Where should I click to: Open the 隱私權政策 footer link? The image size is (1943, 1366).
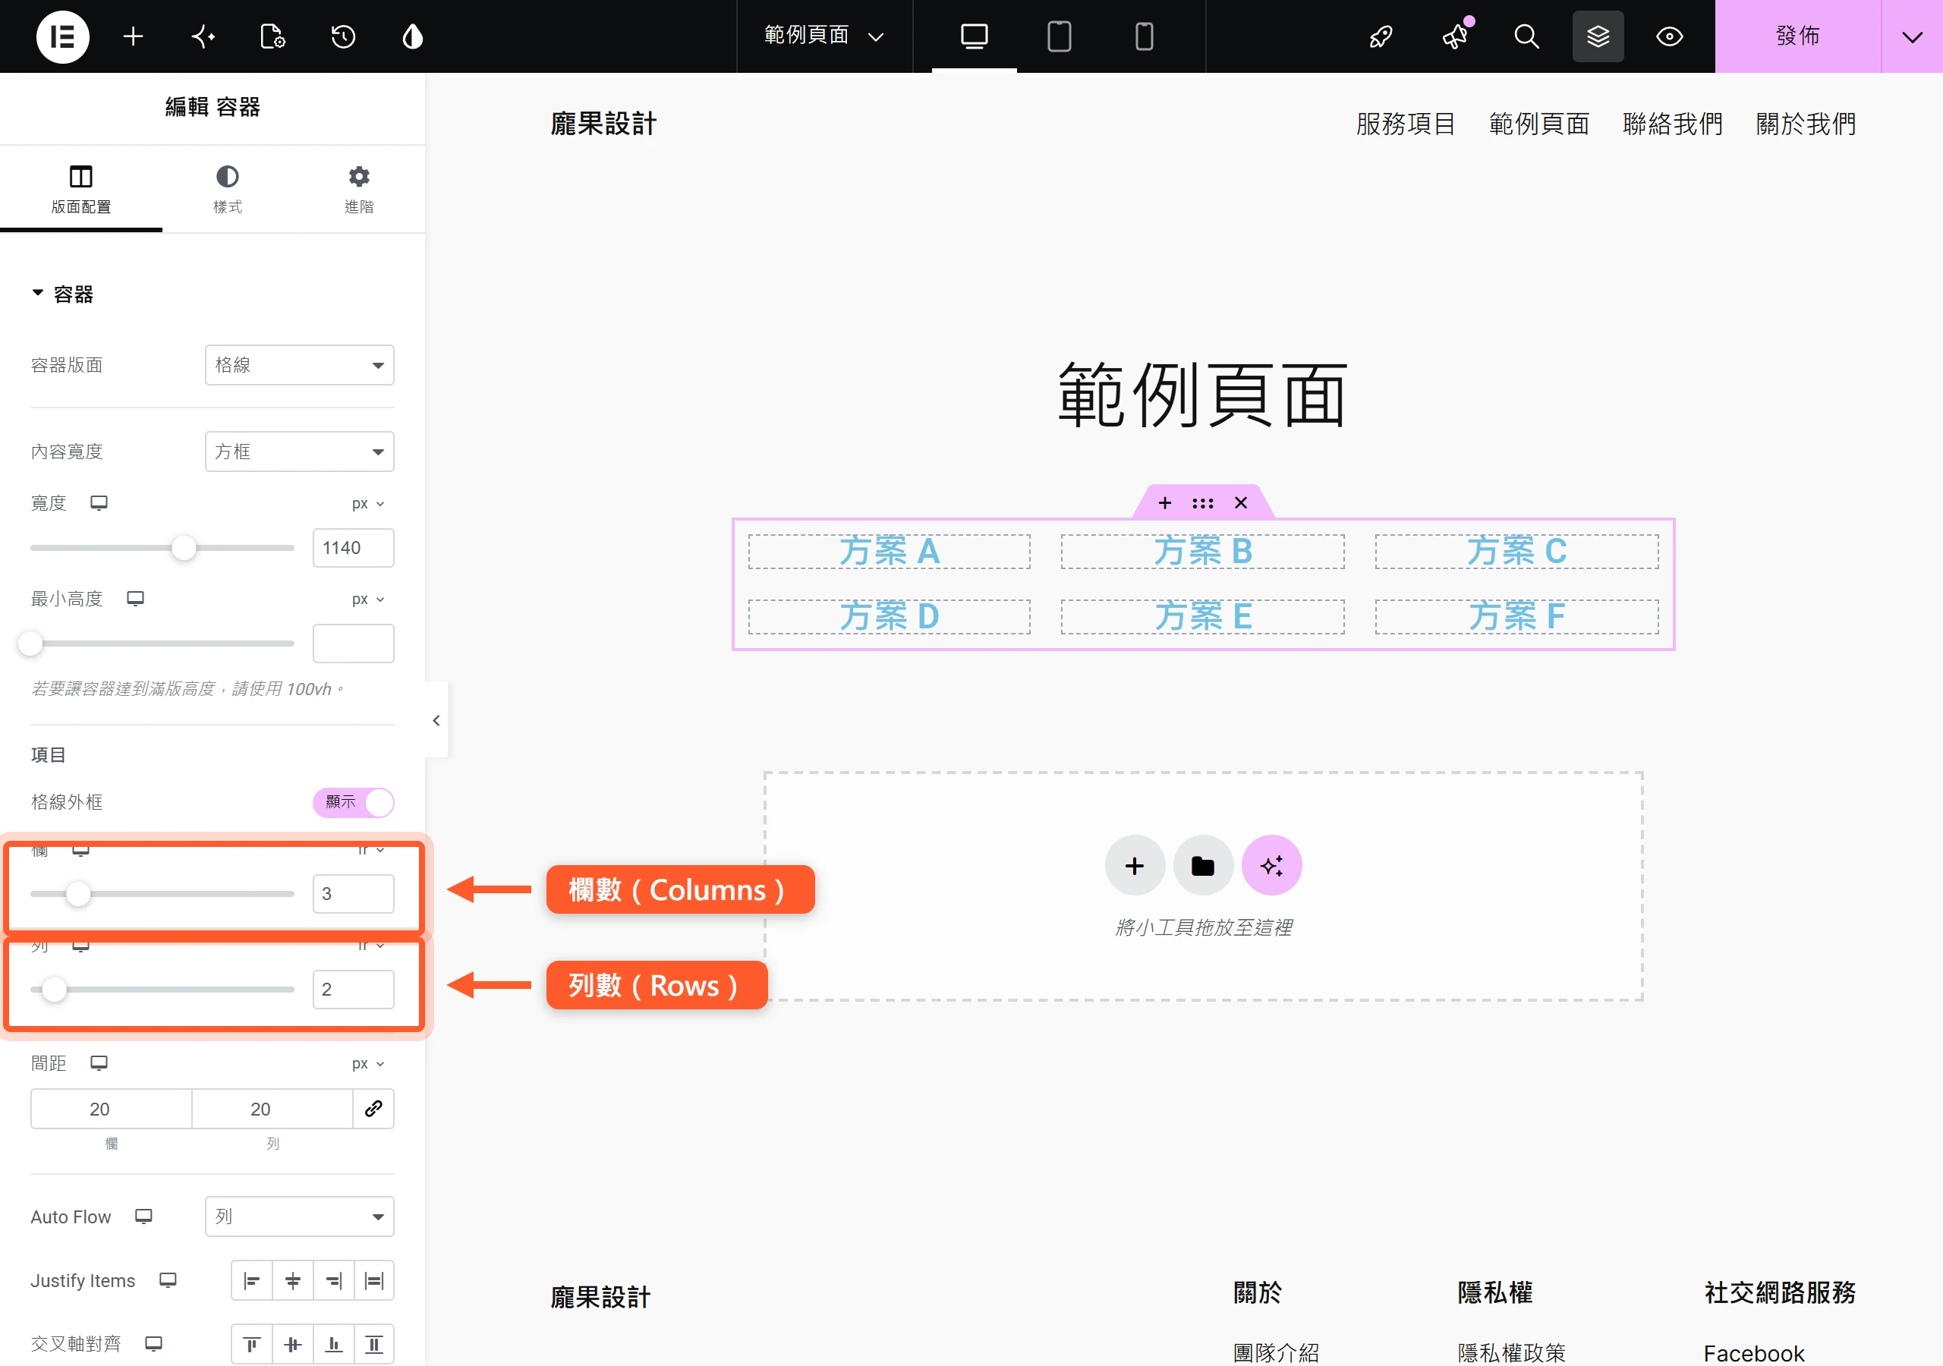tap(1511, 1352)
